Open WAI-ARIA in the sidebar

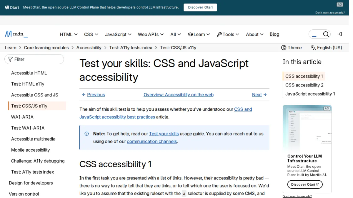[x=22, y=117]
